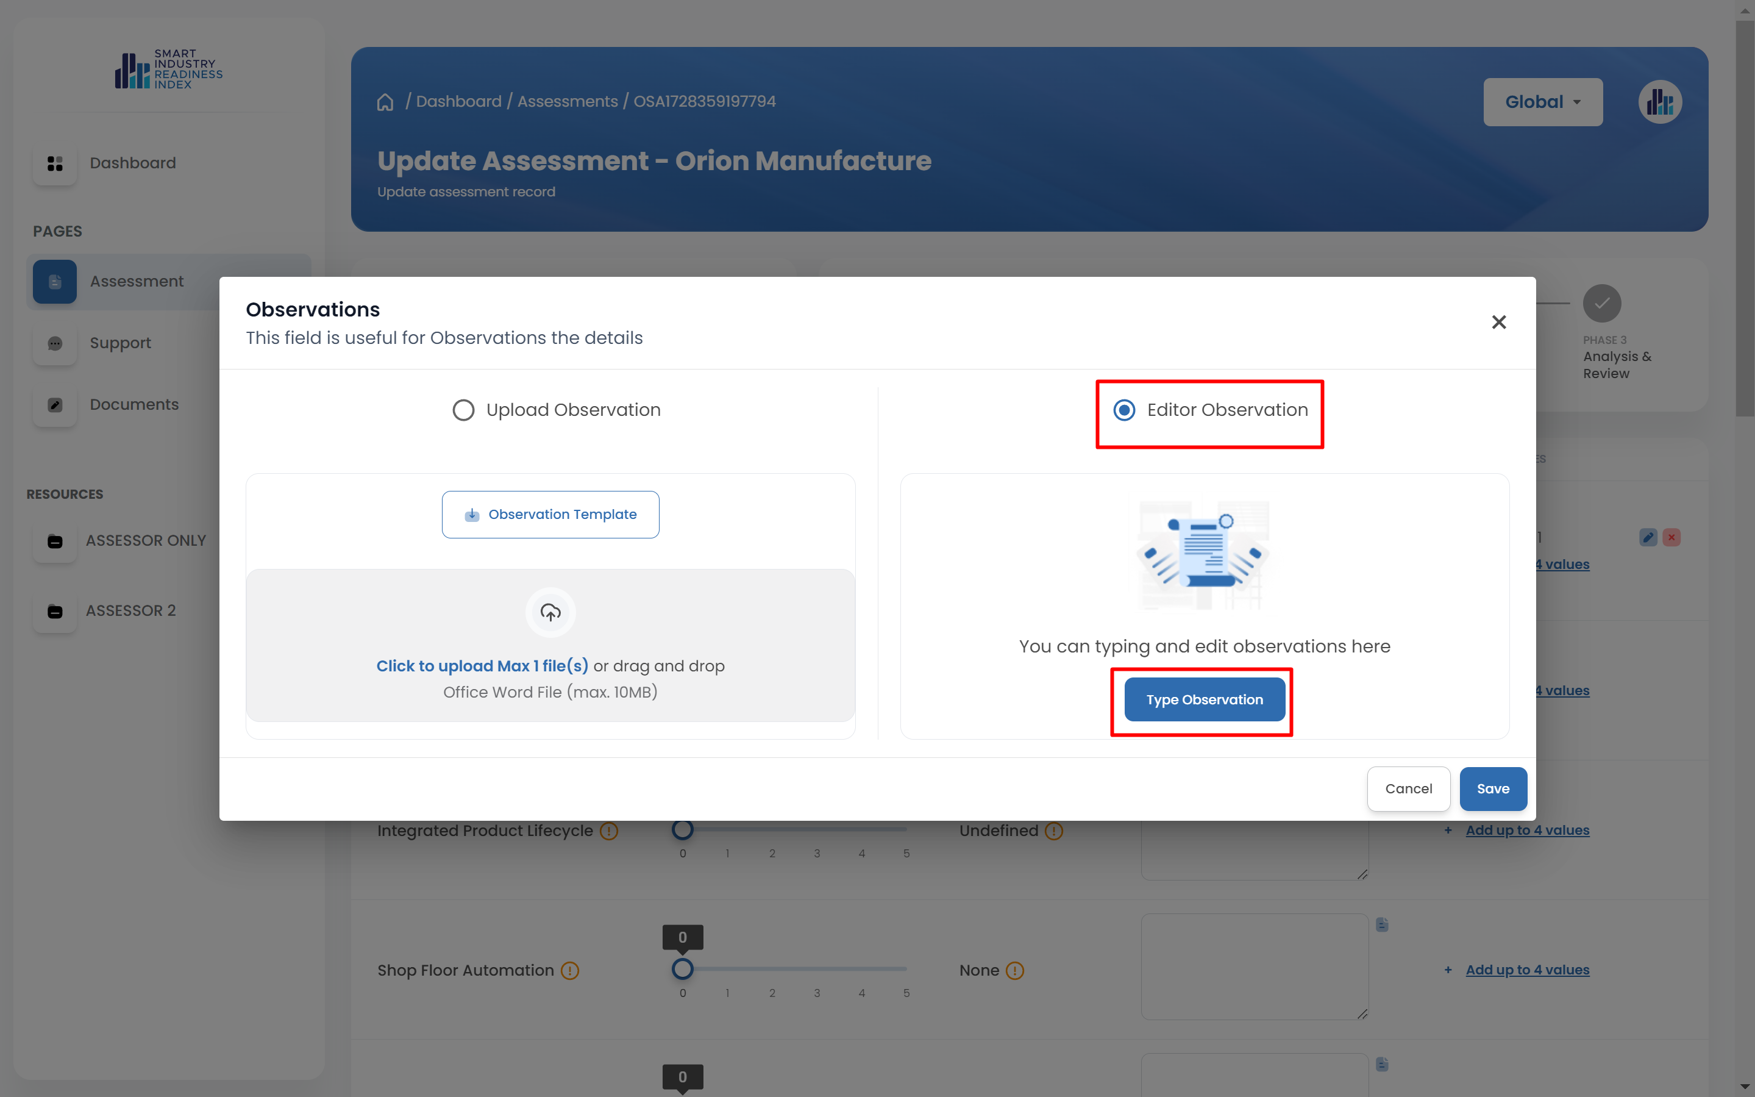The height and width of the screenshot is (1097, 1755).
Task: Click the upload cloud arrow icon
Action: 550,613
